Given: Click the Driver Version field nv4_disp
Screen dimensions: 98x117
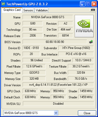Looking at the screenshot, I should (58, 85).
